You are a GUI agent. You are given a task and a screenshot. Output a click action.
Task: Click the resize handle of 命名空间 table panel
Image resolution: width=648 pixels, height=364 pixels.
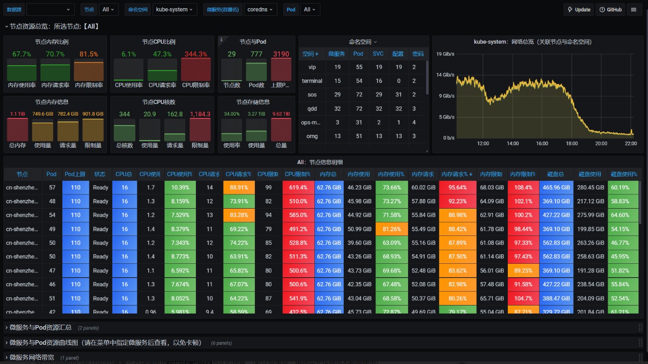[x=427, y=151]
